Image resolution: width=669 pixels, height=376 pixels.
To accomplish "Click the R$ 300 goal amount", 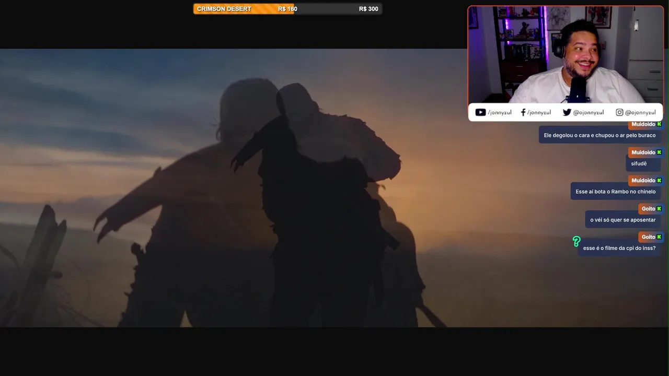I will pos(368,9).
